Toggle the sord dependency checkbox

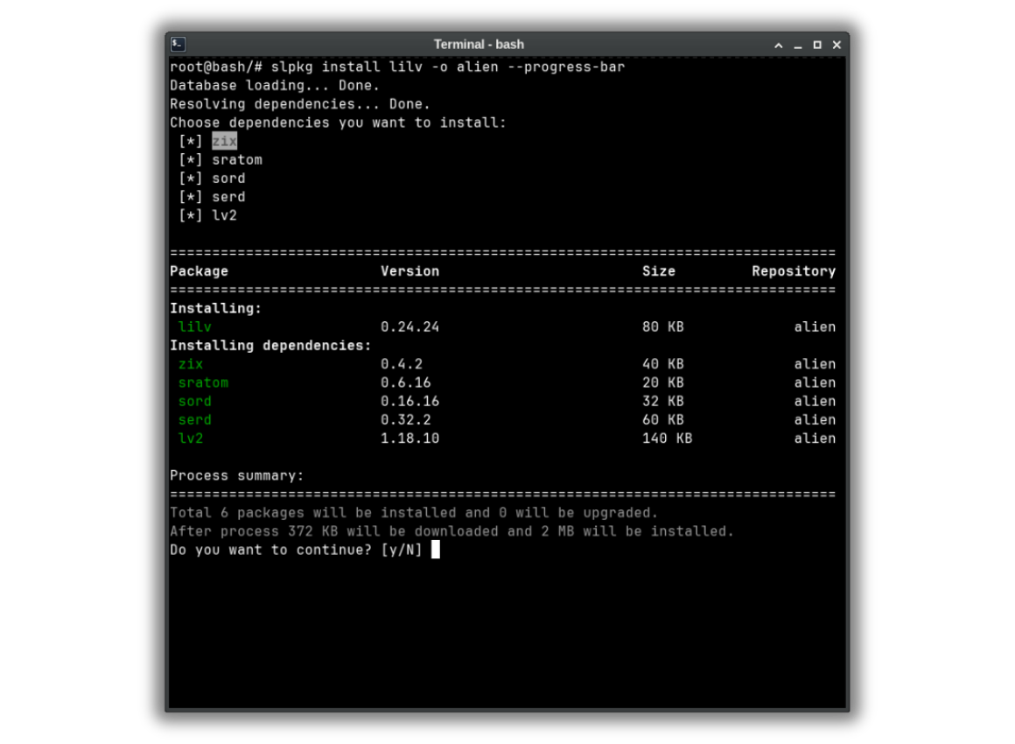pos(191,178)
